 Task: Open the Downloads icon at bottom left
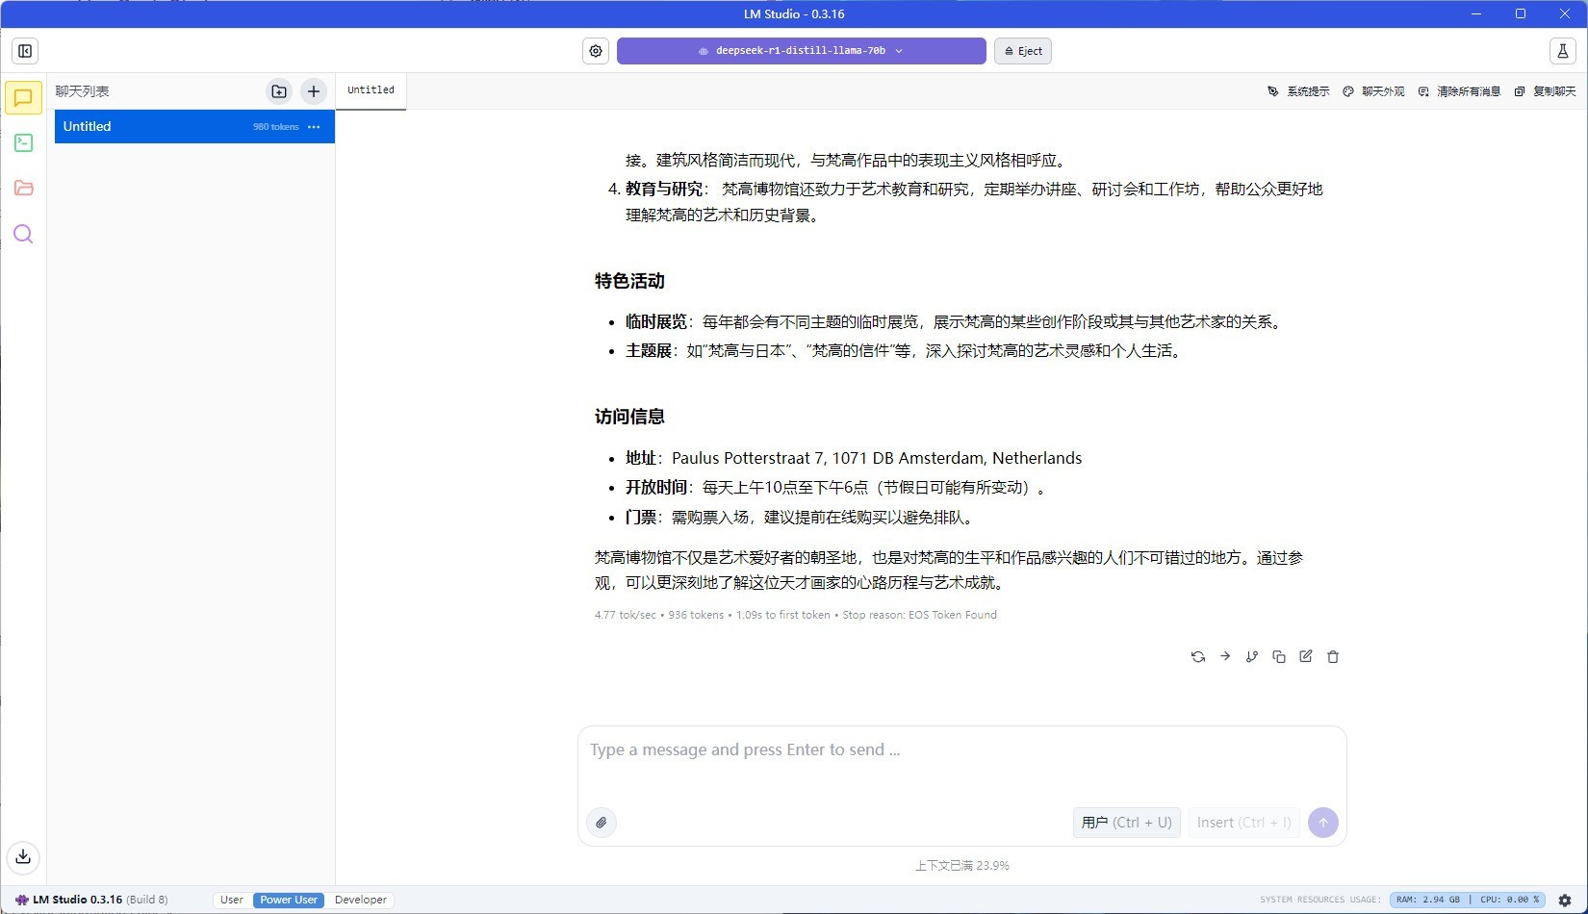(23, 856)
